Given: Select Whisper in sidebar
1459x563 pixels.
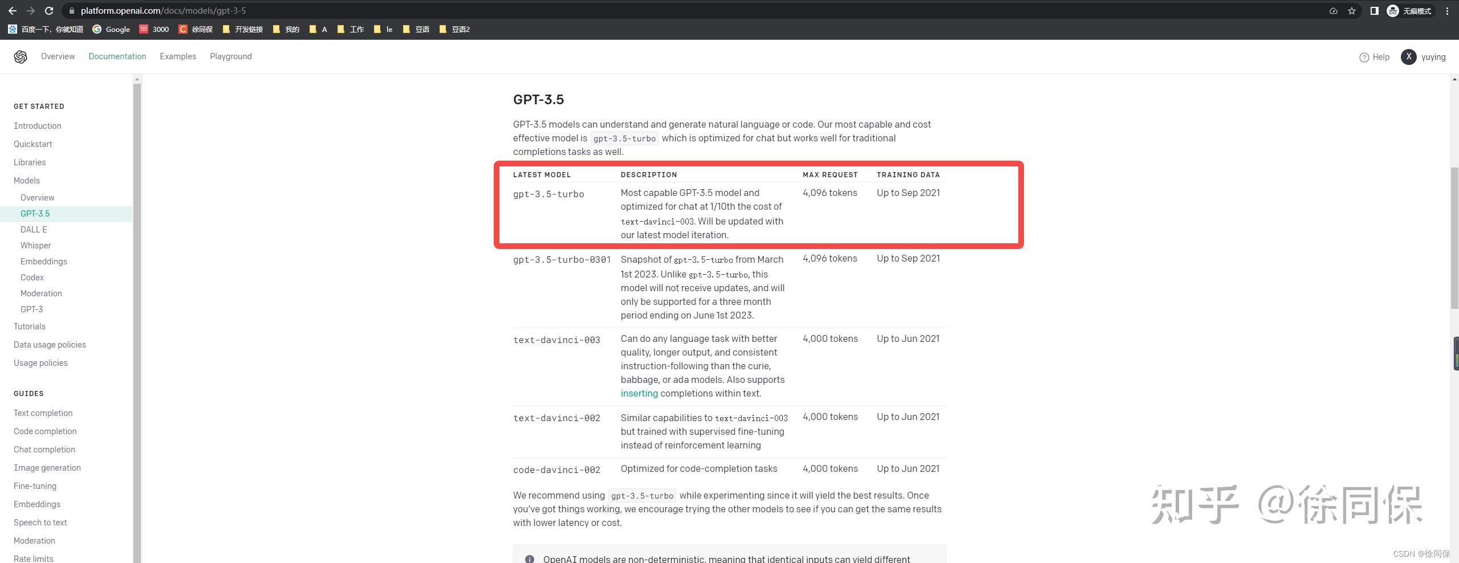Looking at the screenshot, I should click(x=36, y=246).
